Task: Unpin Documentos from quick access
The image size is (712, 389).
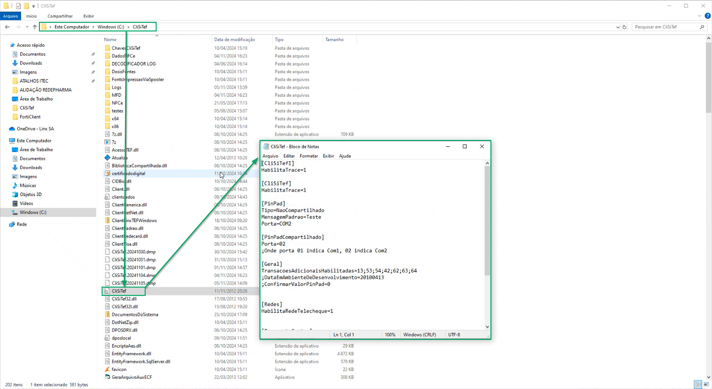Action: click(x=93, y=54)
